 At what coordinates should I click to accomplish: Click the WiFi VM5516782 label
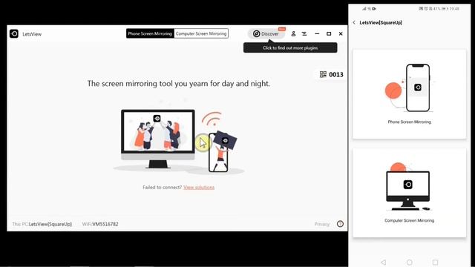point(100,224)
